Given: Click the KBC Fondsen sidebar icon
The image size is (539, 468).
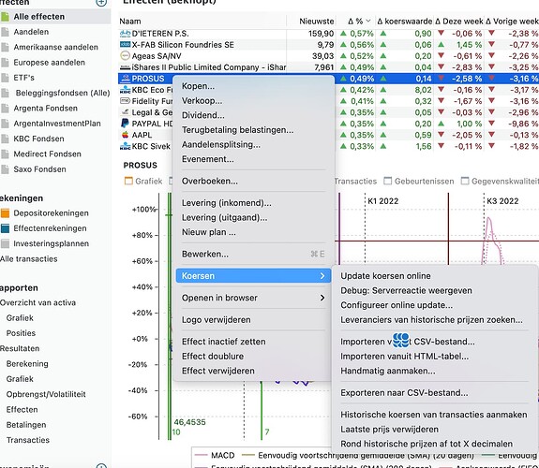Looking at the screenshot, I should pos(5,139).
